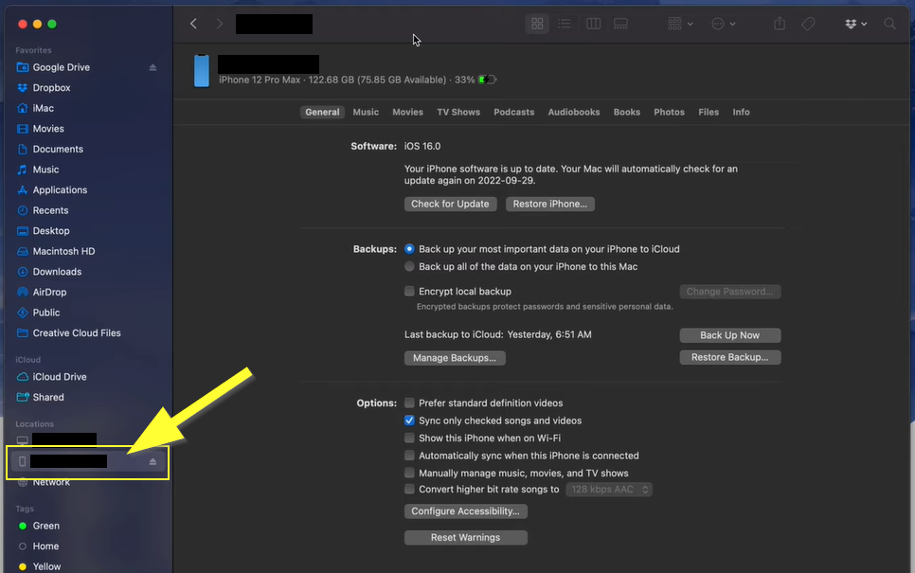The image size is (915, 573).
Task: Click Restore Backup button
Action: coord(730,357)
